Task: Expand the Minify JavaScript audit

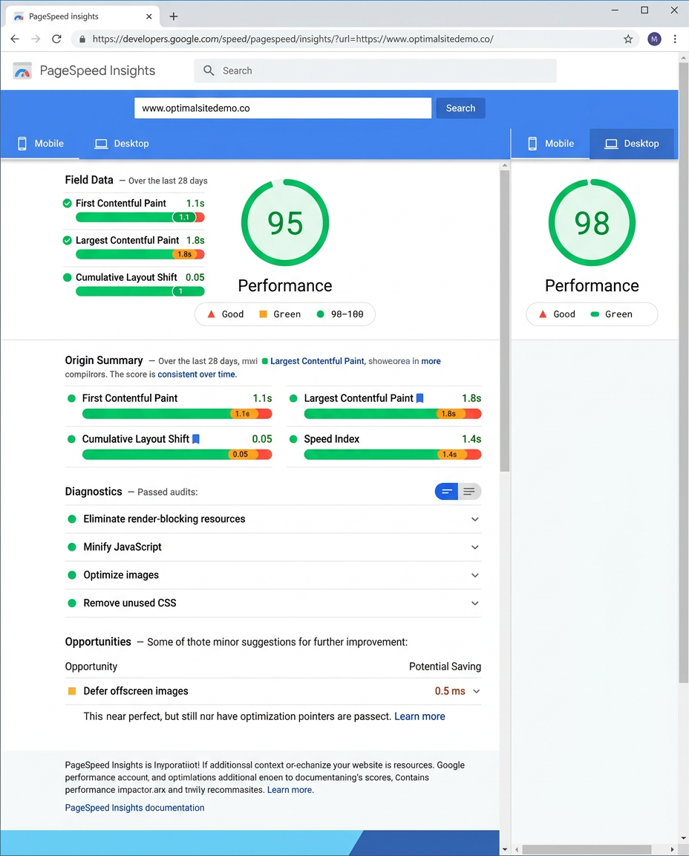Action: [474, 547]
